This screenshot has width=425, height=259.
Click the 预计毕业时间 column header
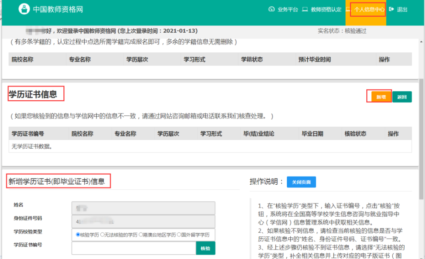tap(314, 59)
